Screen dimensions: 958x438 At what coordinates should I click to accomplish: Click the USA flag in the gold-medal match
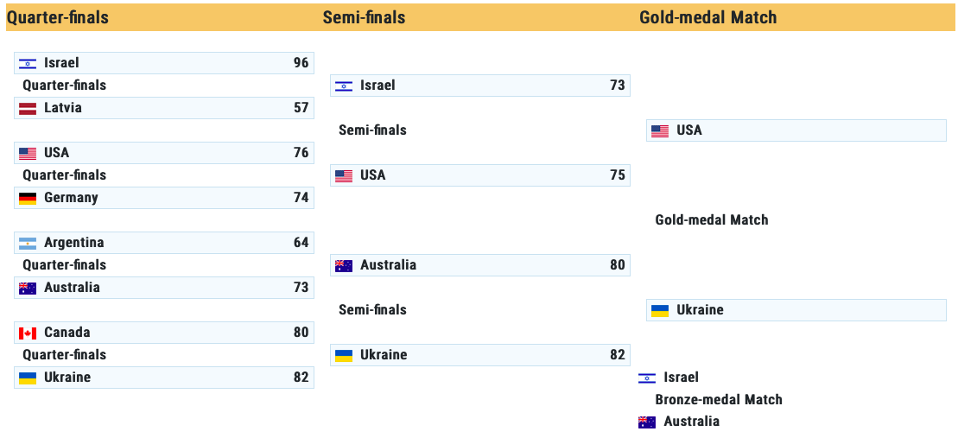point(660,130)
